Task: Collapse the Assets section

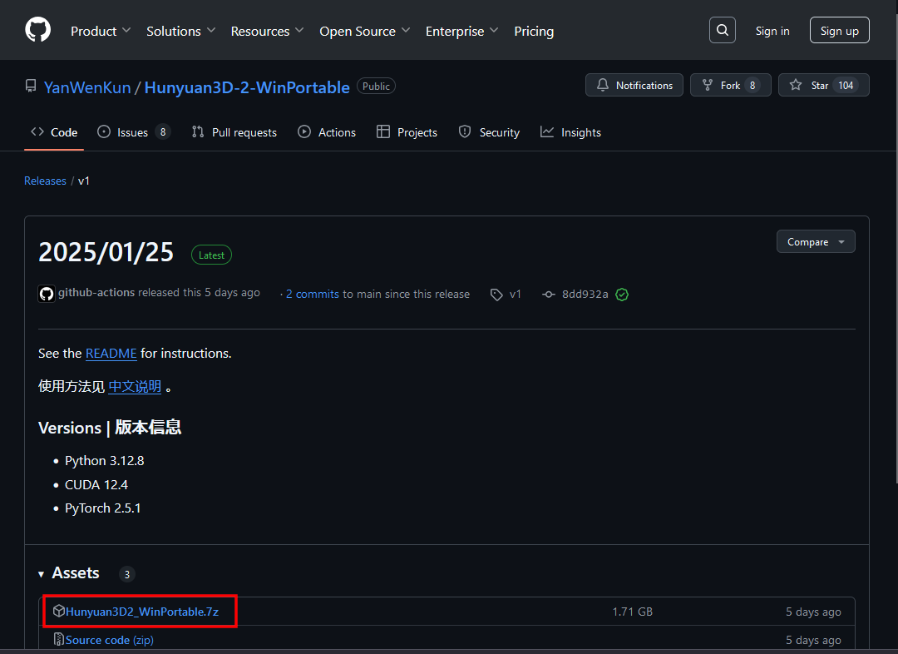Action: pyautogui.click(x=41, y=573)
